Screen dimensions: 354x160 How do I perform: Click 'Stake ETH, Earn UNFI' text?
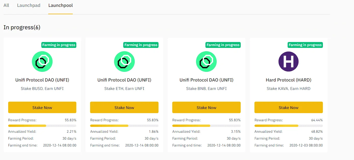coord(124,89)
